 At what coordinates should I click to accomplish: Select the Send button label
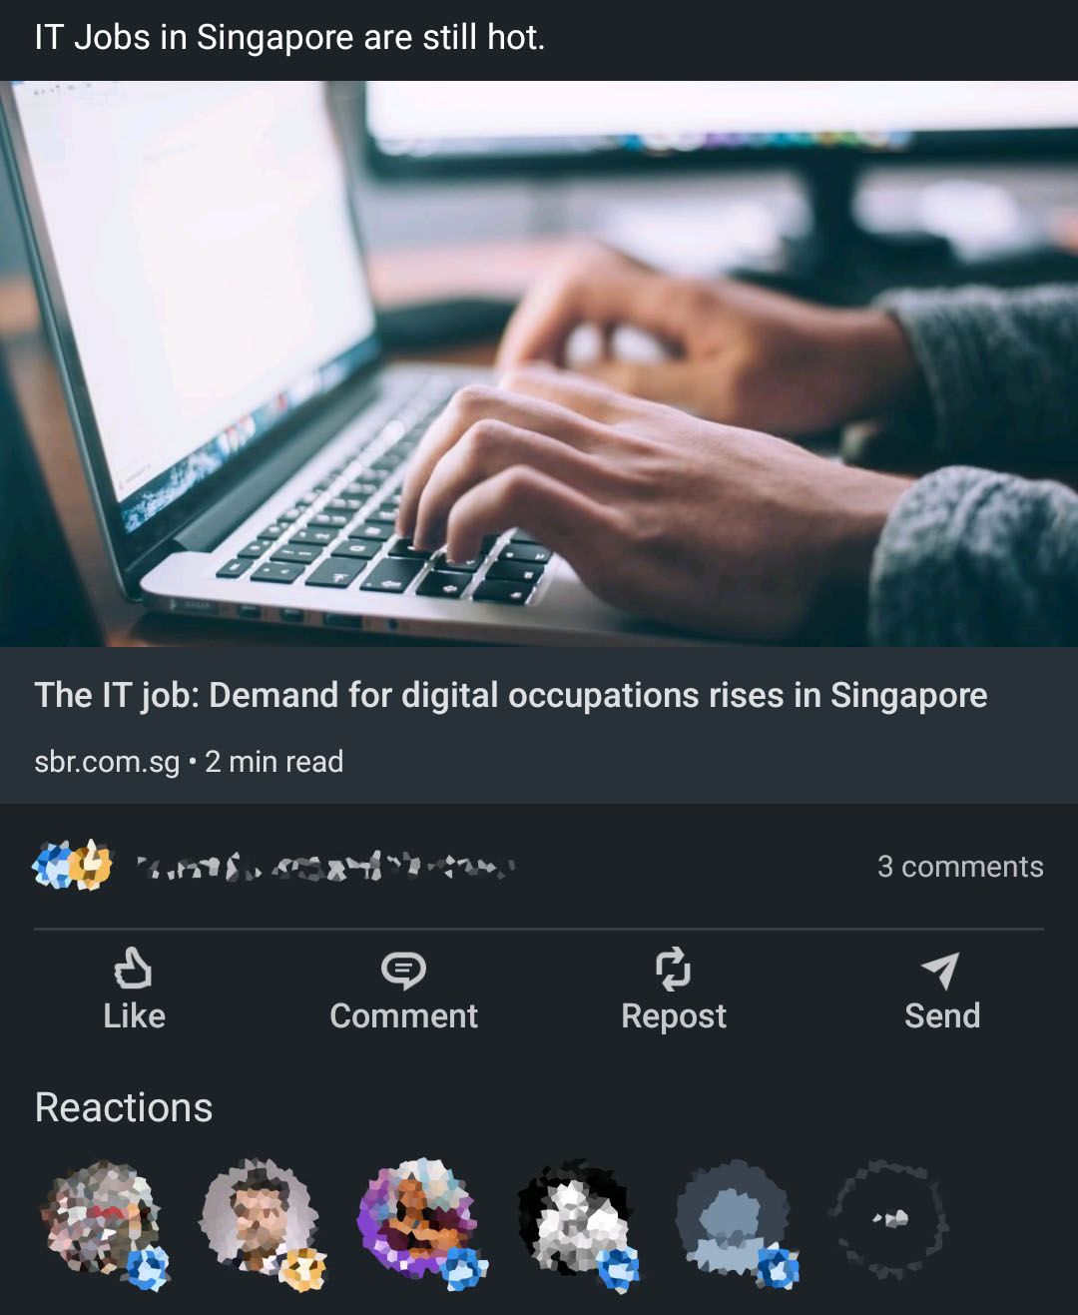point(942,1015)
